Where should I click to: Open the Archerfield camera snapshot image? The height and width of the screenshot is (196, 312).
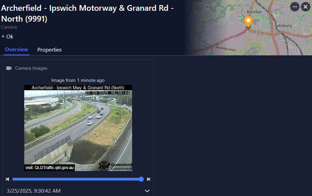coord(78,128)
